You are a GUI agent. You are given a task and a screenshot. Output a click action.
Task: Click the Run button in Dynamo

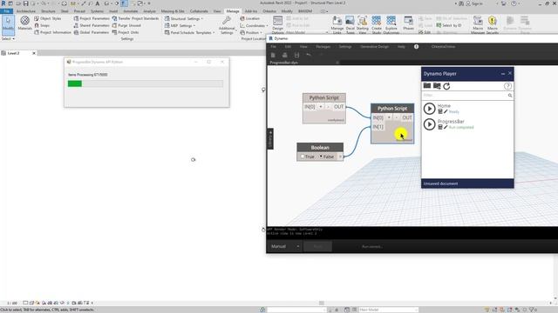coord(317,246)
